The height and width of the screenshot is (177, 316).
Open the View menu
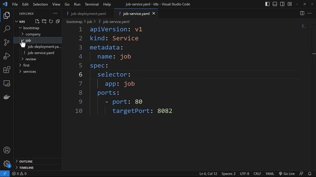[x=56, y=4]
